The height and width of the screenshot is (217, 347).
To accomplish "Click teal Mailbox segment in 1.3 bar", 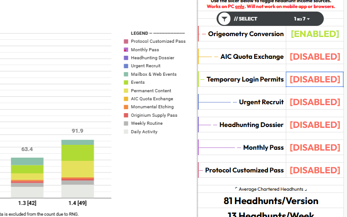I will click(27, 161).
